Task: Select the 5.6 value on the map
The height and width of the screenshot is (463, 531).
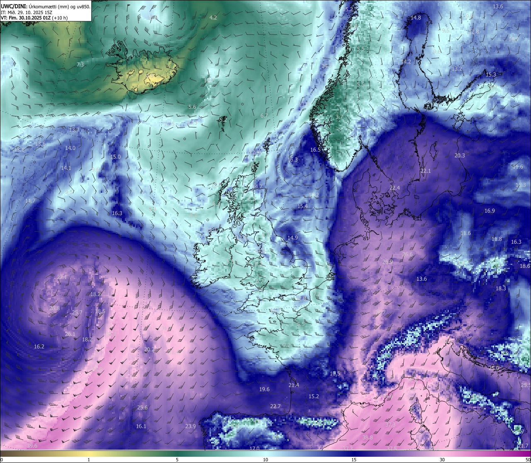Action: (x=192, y=107)
